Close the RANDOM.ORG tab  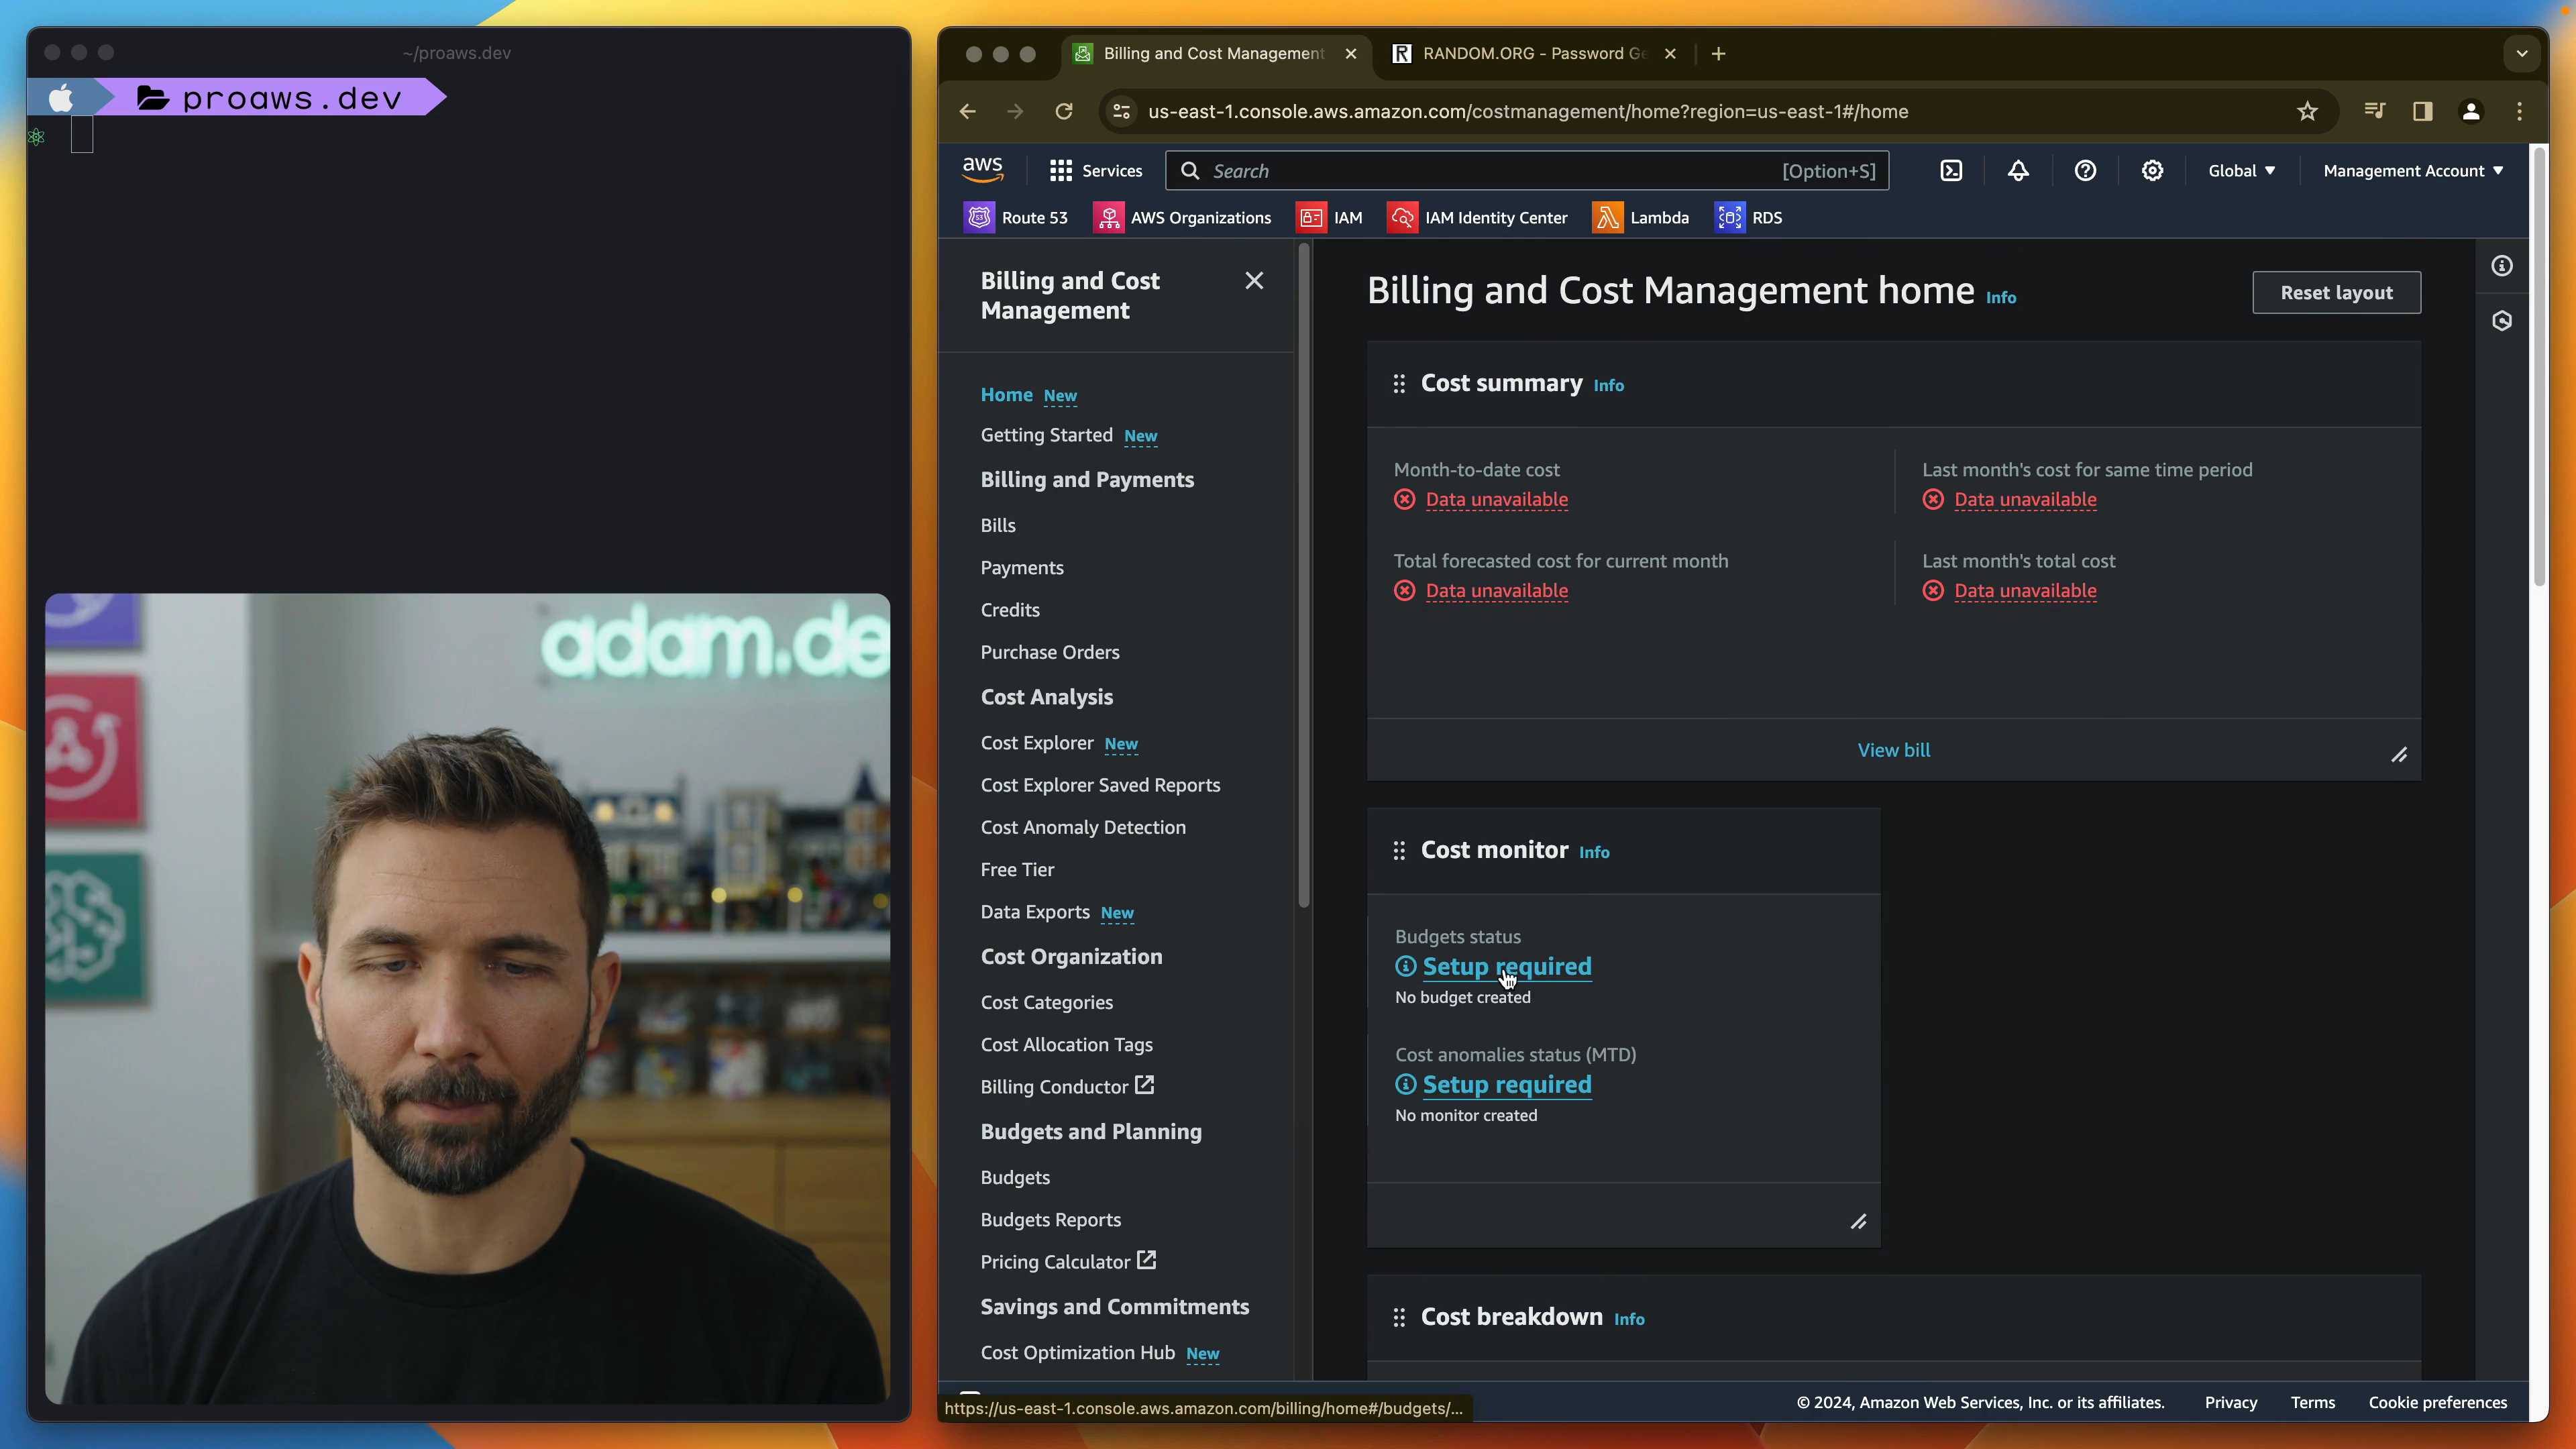(1670, 54)
